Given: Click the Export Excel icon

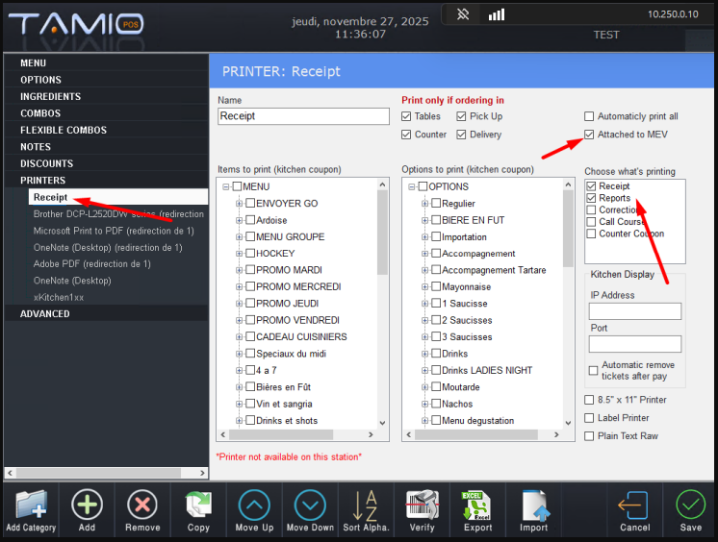Looking at the screenshot, I should pos(477,505).
